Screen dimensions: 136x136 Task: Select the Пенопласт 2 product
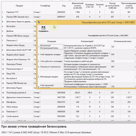click(12, 41)
